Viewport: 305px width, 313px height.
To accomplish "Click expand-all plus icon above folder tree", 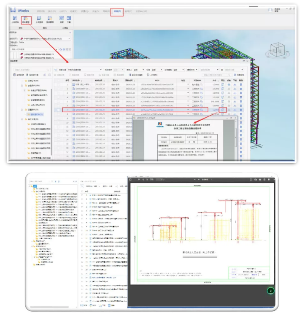I will 45,75.
